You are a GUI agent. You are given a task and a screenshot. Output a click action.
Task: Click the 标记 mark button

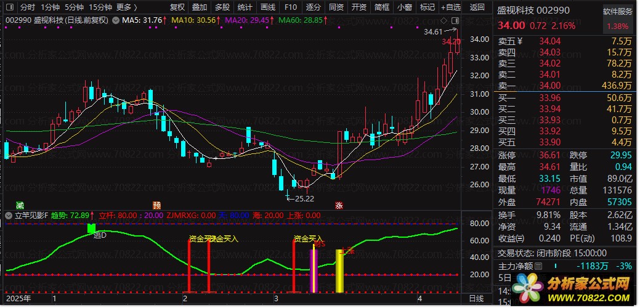[427, 7]
